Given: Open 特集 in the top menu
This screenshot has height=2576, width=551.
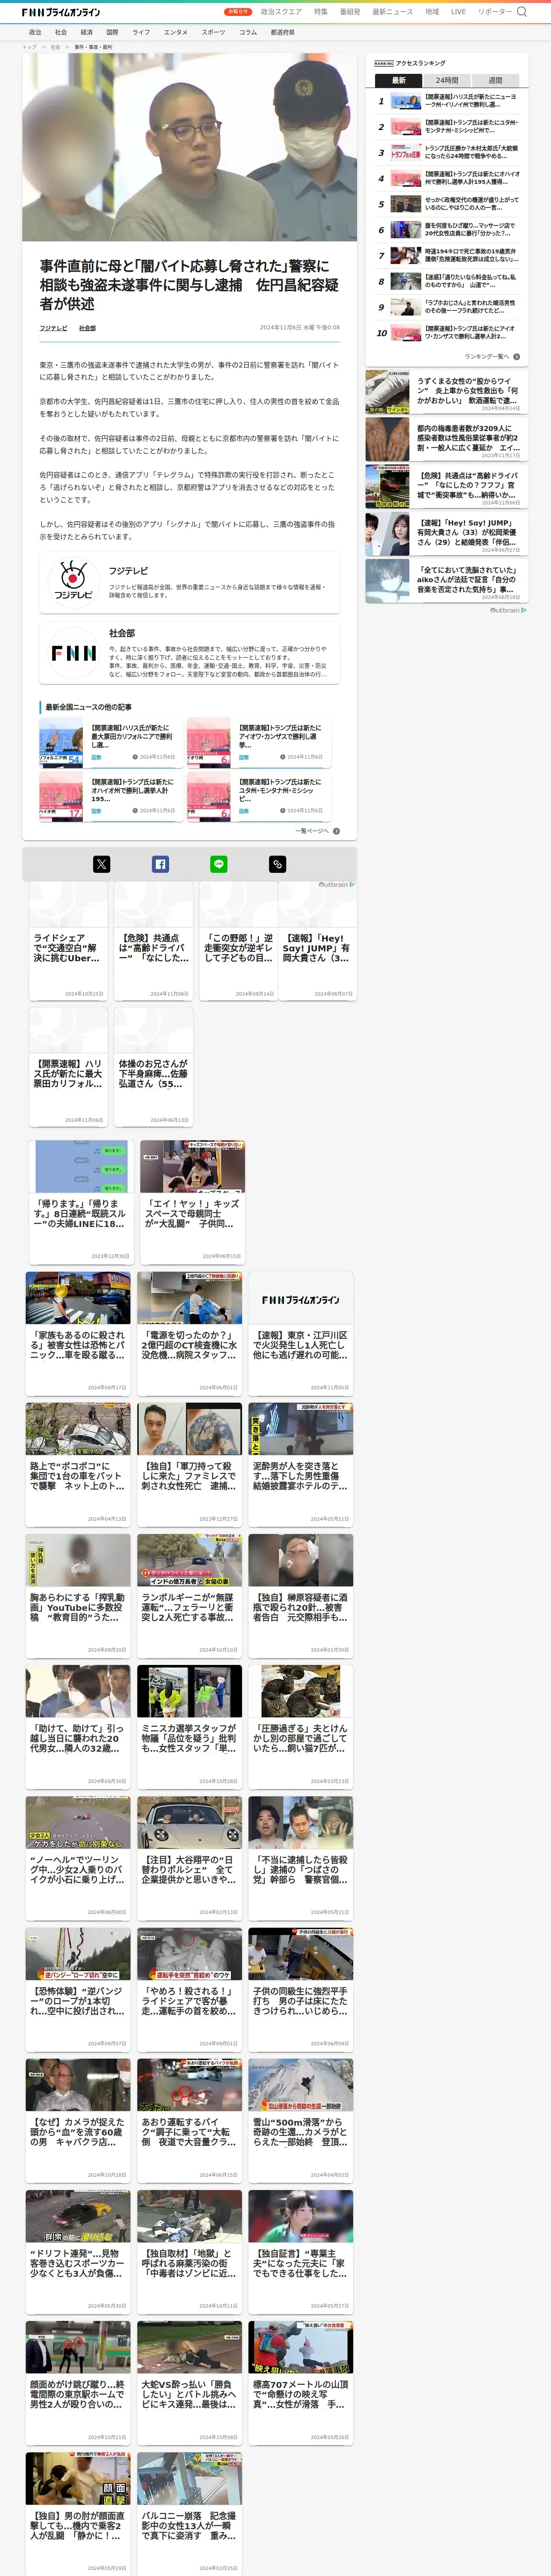Looking at the screenshot, I should 320,12.
